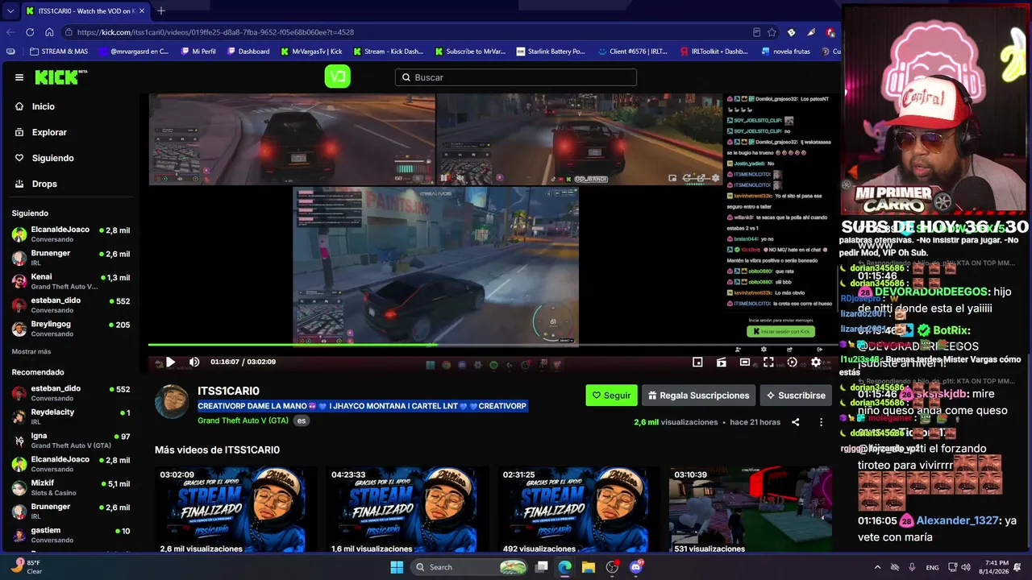
Task: Select the ITSS1CARI0 VOD browser tab
Action: pos(85,10)
